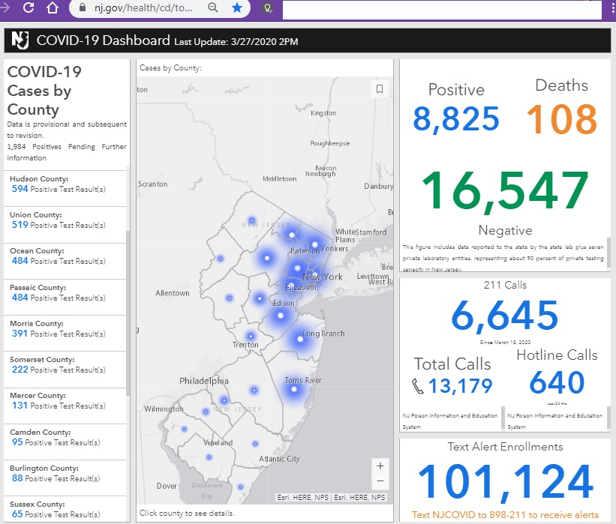Reload the page with the refresh icon
The width and height of the screenshot is (616, 524).
point(29,7)
